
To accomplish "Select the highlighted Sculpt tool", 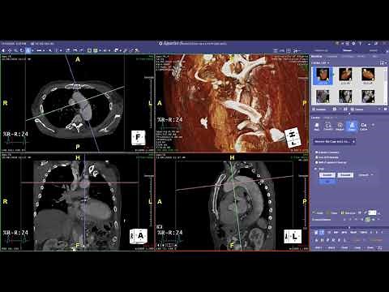I will (x=352, y=127).
